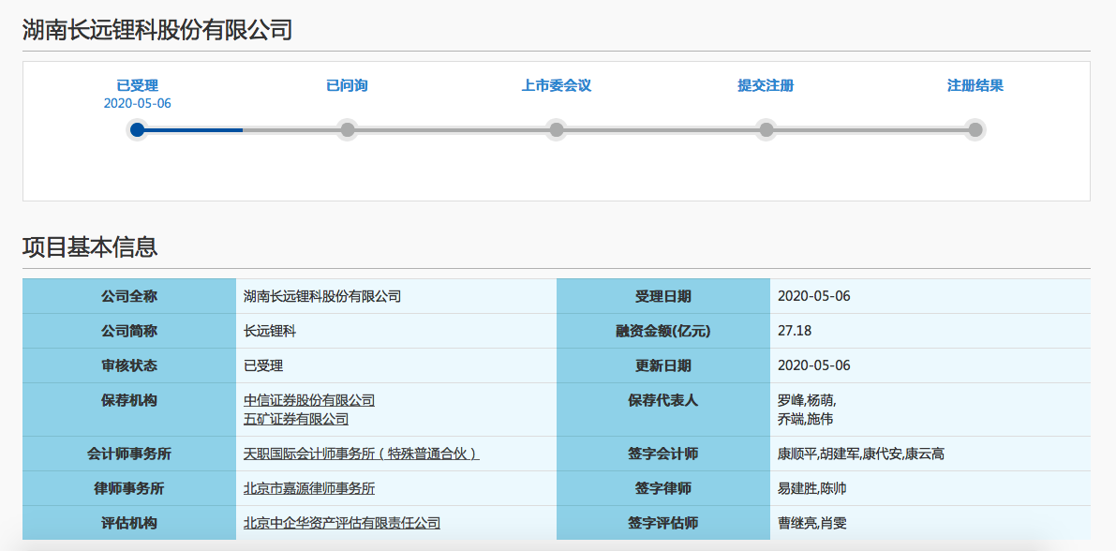Open the 中信证券股份有限公司 sponsor link
Viewport: 1116px width, 551px height.
tap(309, 400)
